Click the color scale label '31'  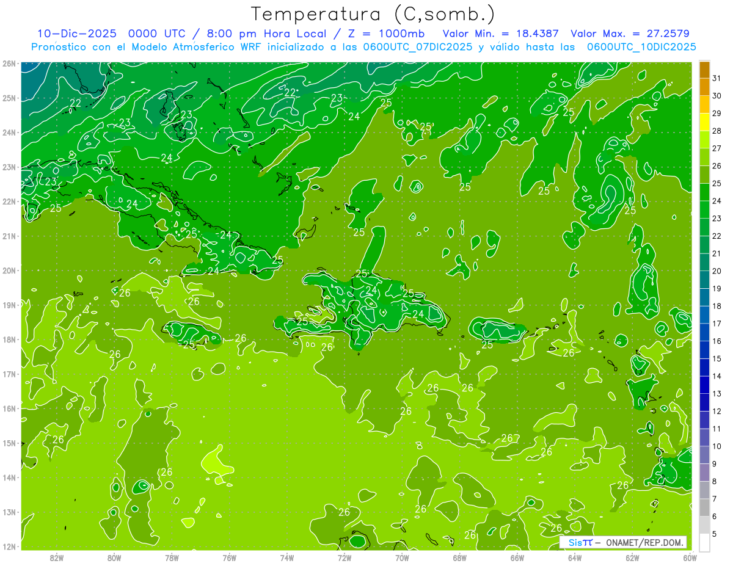click(x=717, y=78)
